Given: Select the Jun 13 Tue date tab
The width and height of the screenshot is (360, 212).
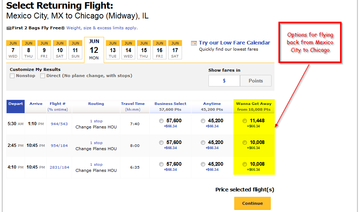Looking at the screenshot, I should coord(113,50).
